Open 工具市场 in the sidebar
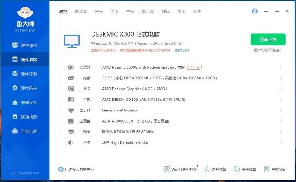296x182 pixels. pos(25,131)
